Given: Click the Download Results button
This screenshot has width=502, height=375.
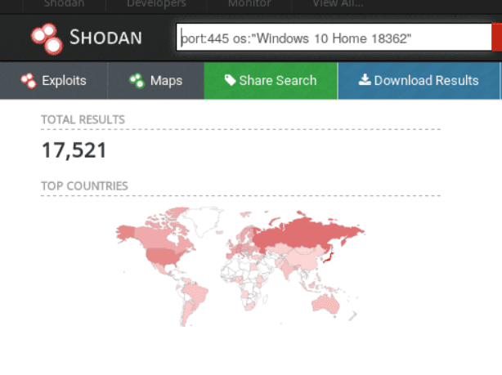Looking at the screenshot, I should tap(418, 80).
